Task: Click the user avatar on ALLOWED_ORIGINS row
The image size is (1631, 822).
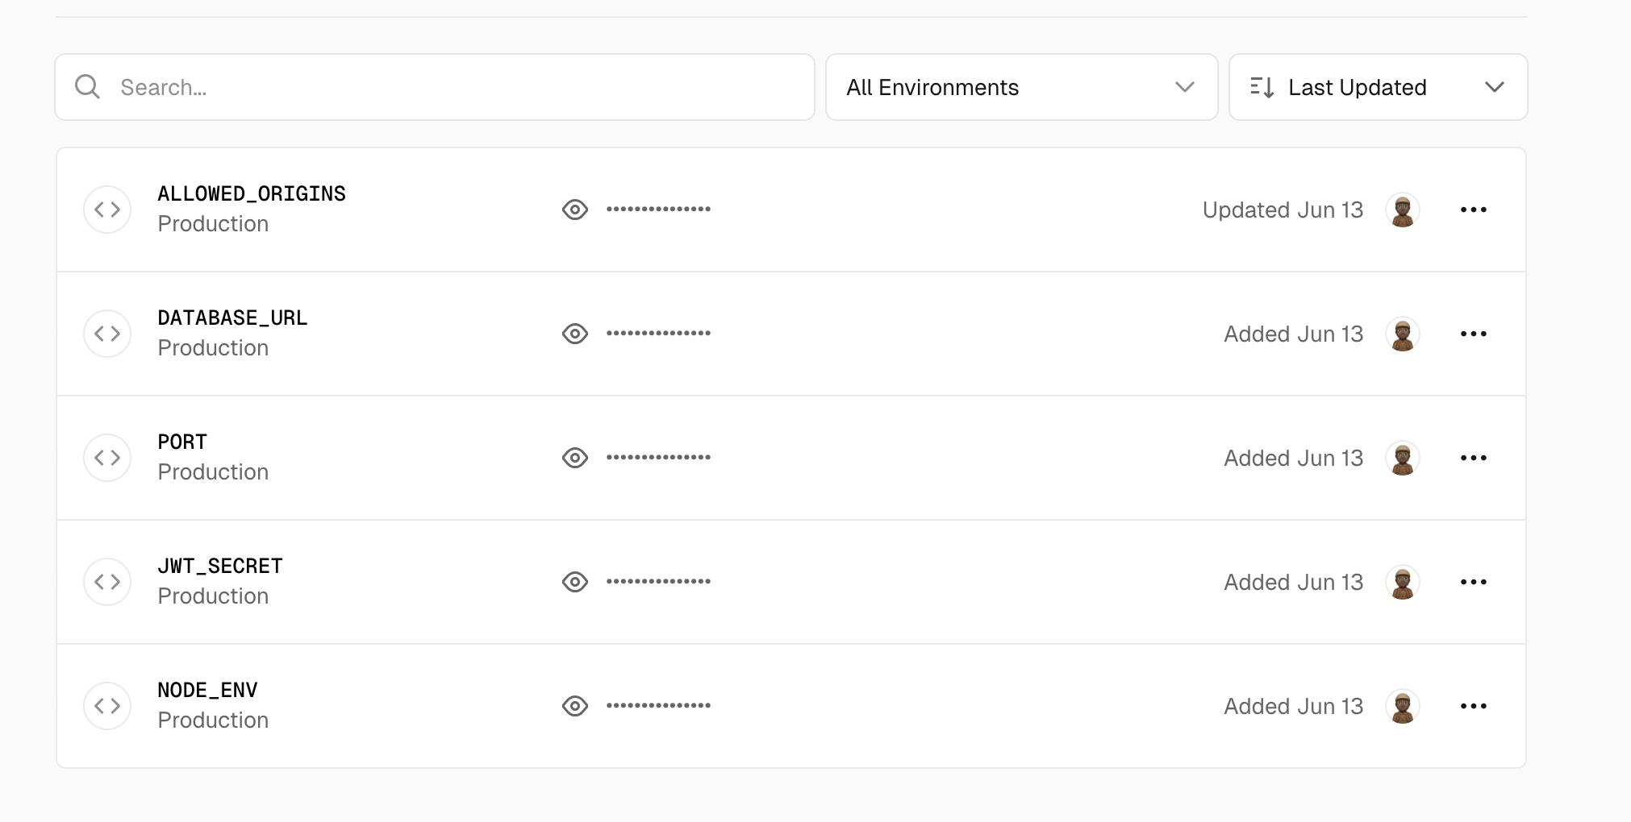Action: 1403,210
